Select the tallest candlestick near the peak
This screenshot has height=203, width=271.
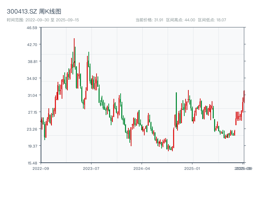pos(74,51)
